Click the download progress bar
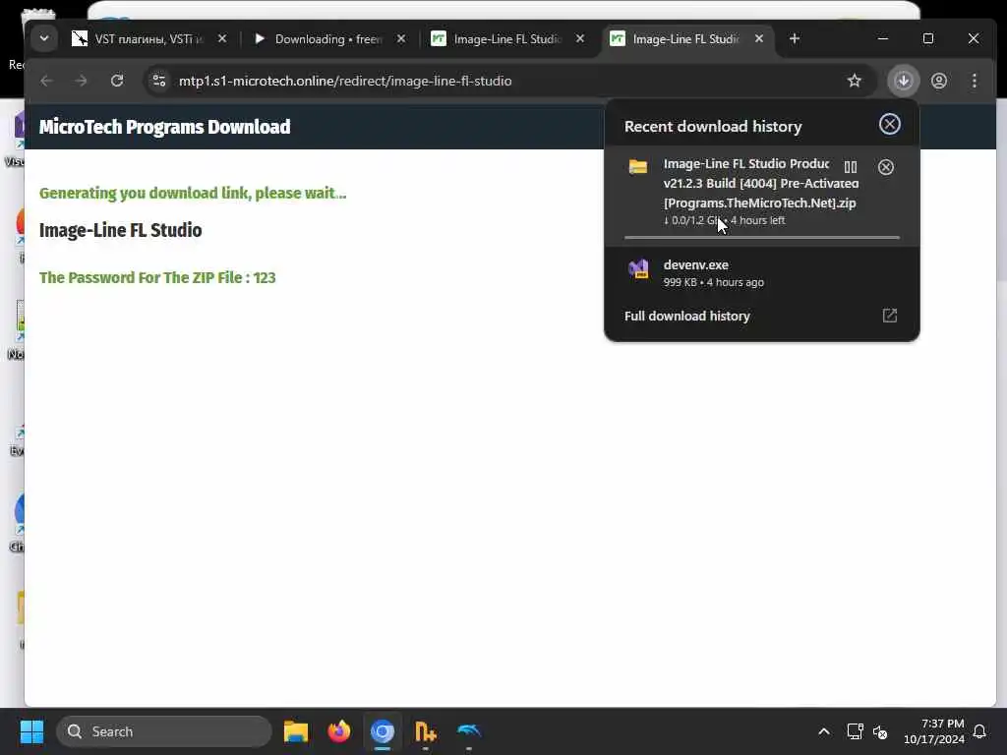The height and width of the screenshot is (755, 1007). point(762,238)
